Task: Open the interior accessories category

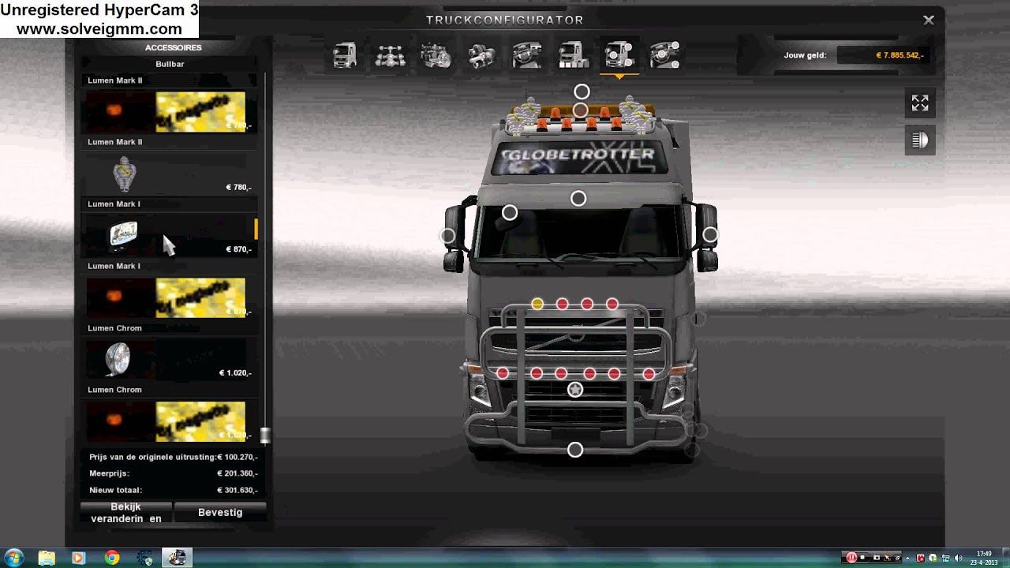Action: click(x=664, y=55)
